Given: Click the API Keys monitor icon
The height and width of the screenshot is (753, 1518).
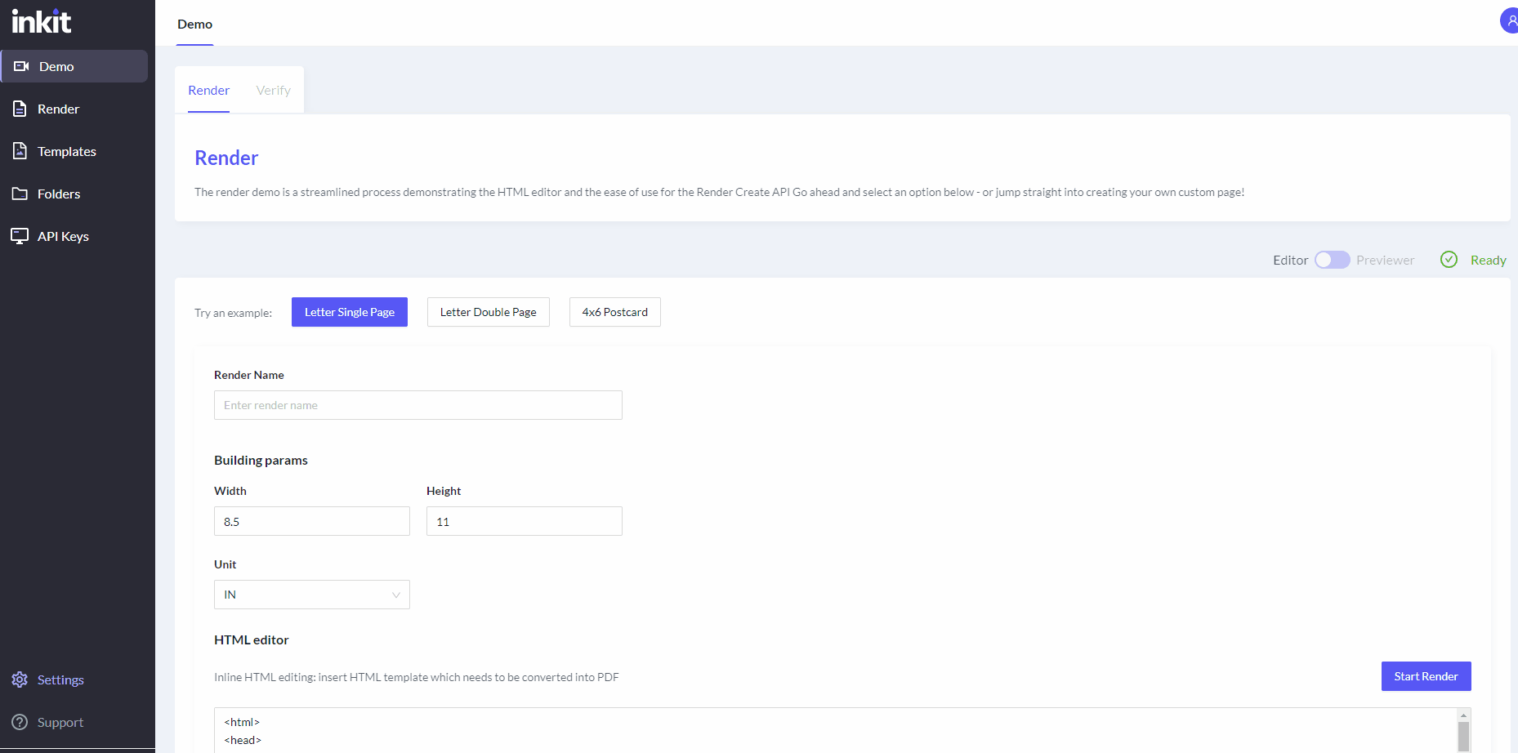Looking at the screenshot, I should click(20, 236).
